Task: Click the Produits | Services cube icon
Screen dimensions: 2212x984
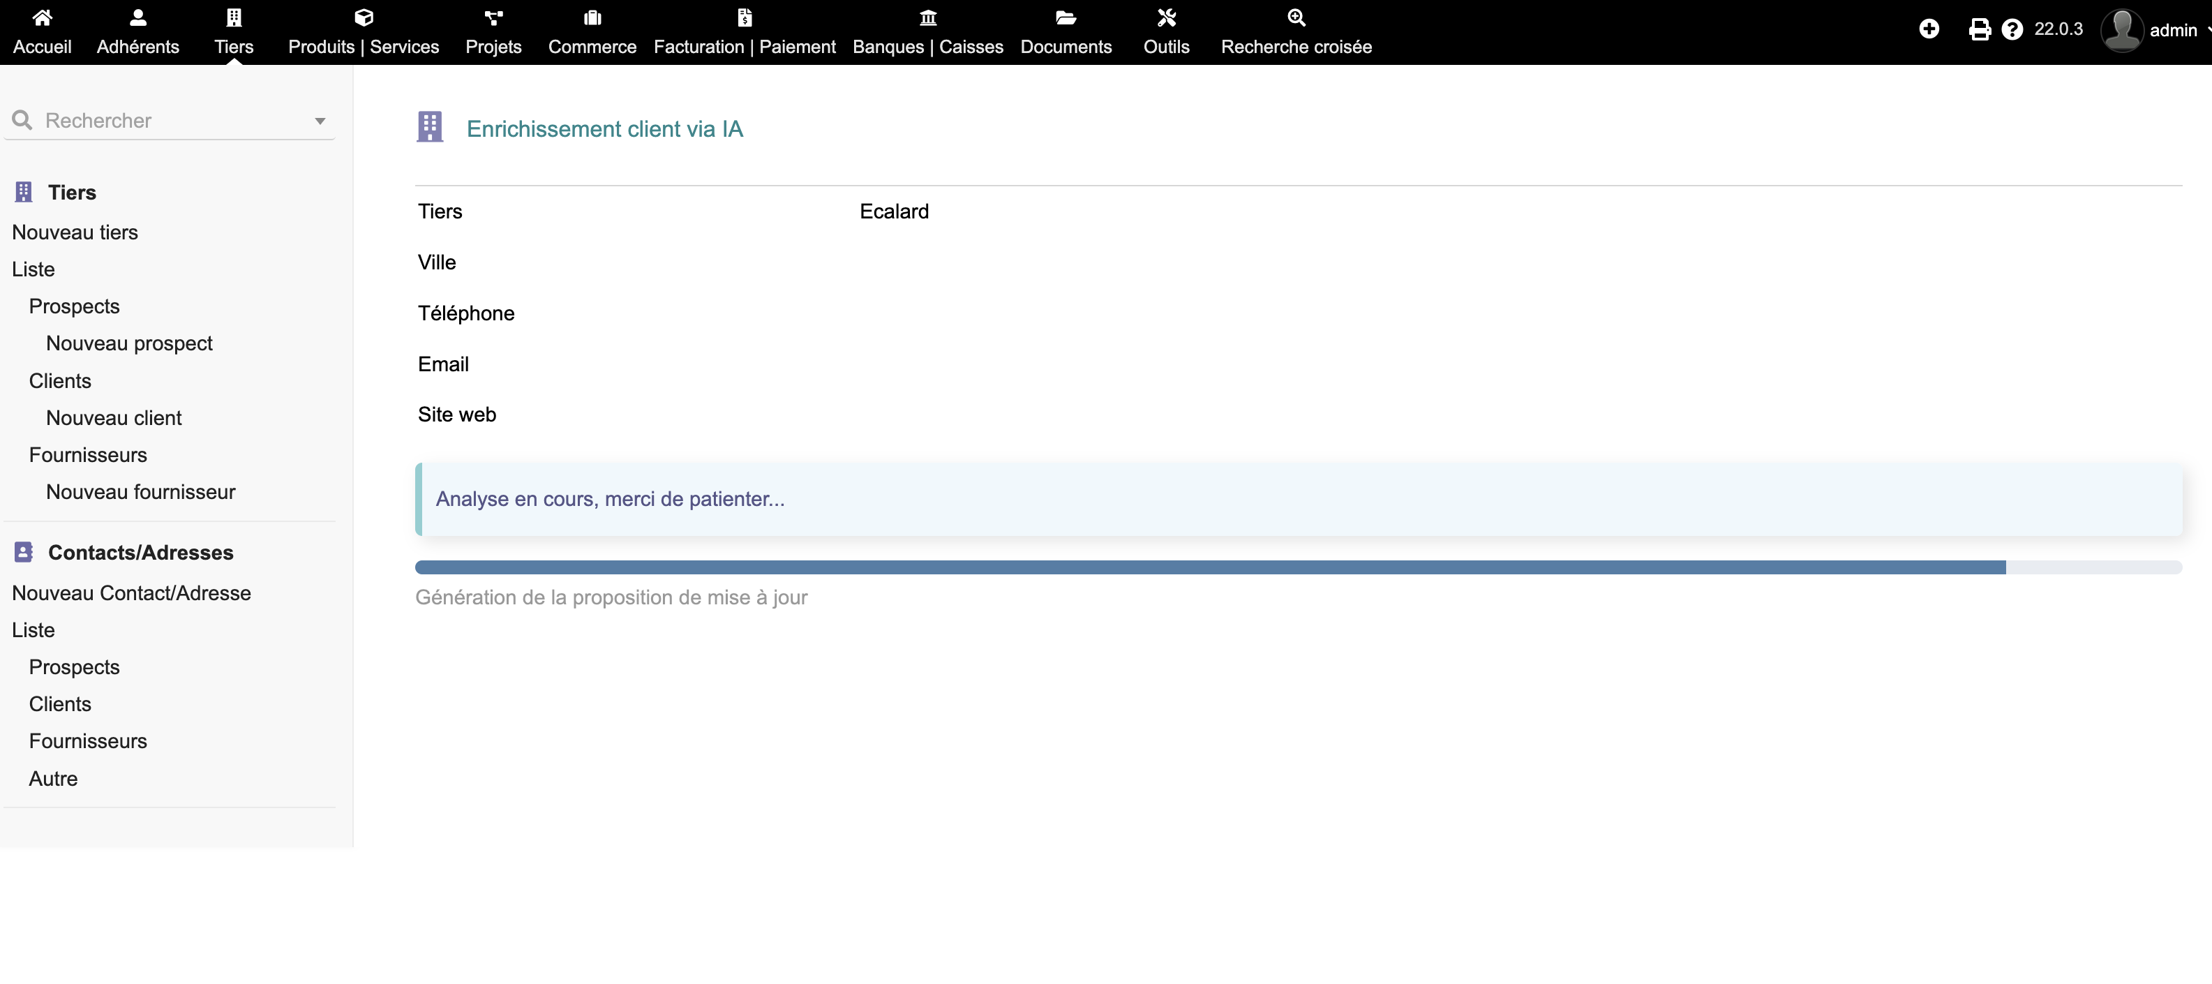Action: (364, 17)
